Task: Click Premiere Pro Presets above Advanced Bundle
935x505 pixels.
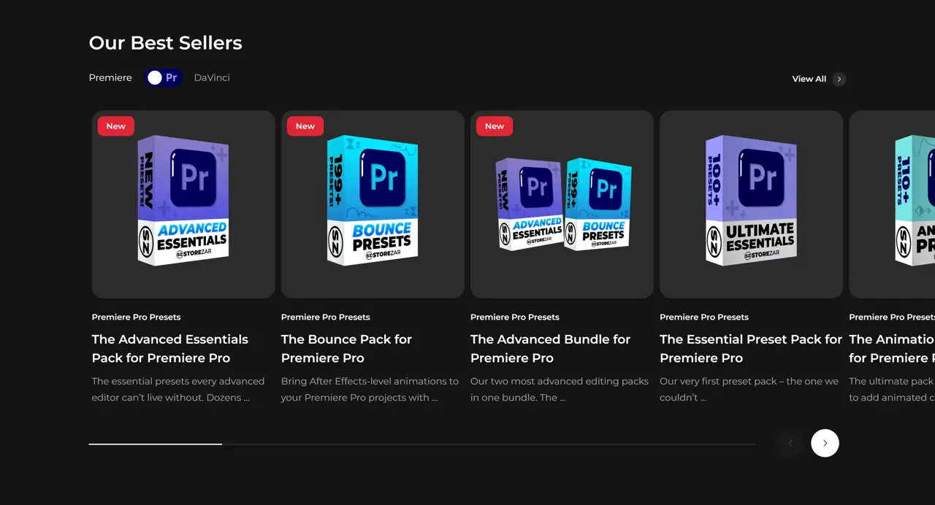Action: (515, 317)
